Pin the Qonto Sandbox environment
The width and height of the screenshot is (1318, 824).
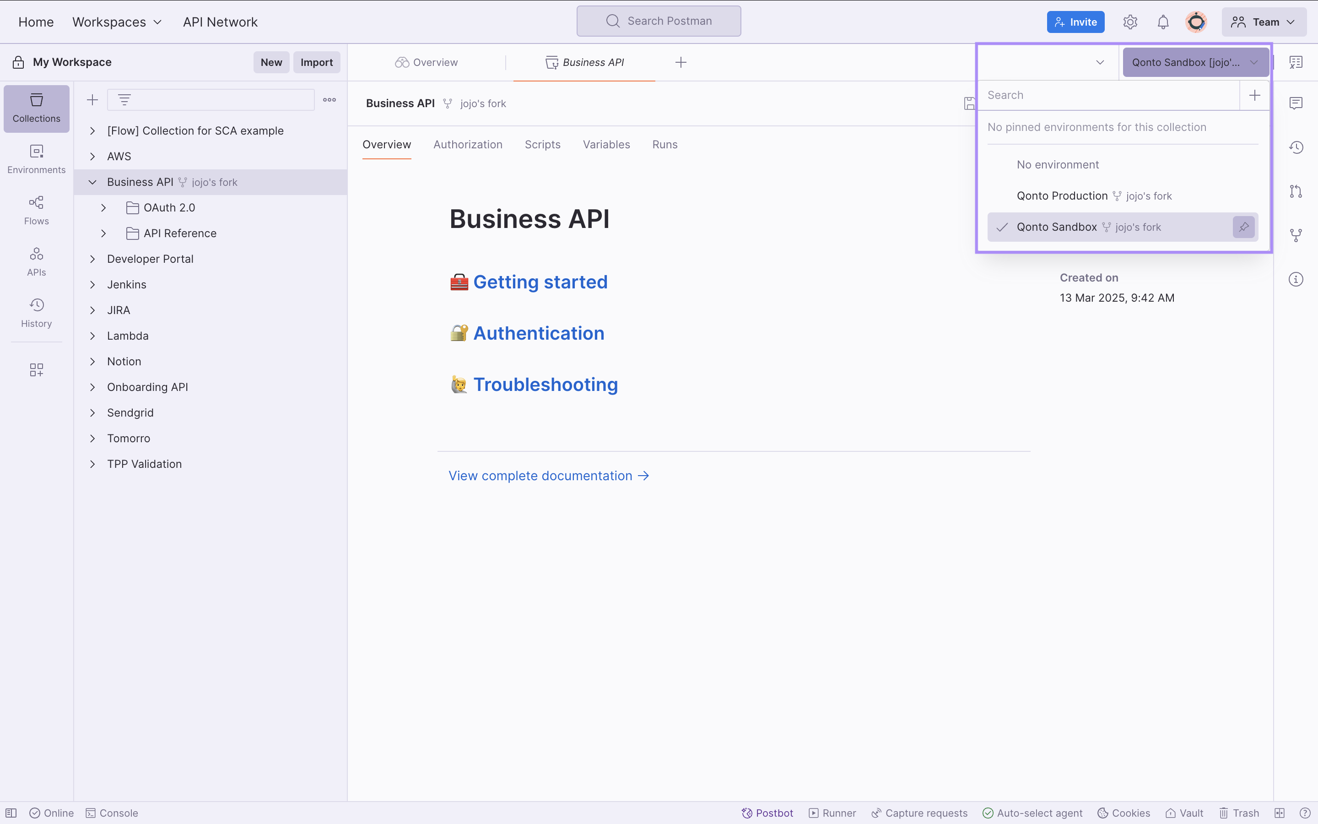coord(1244,227)
